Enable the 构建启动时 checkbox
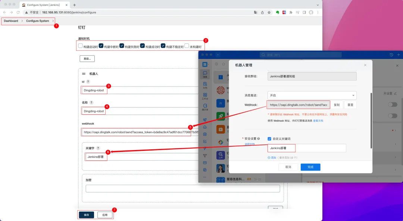403x221 pixels. 81,46
